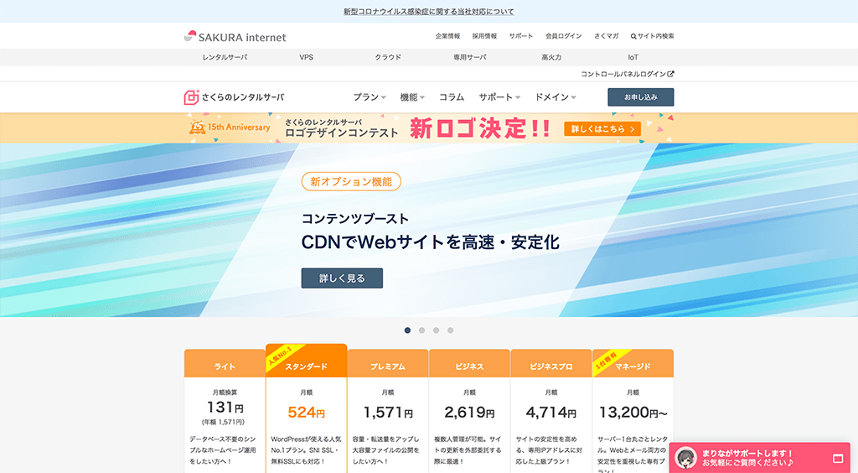Select the VPS category tab
The width and height of the screenshot is (858, 473).
click(307, 57)
